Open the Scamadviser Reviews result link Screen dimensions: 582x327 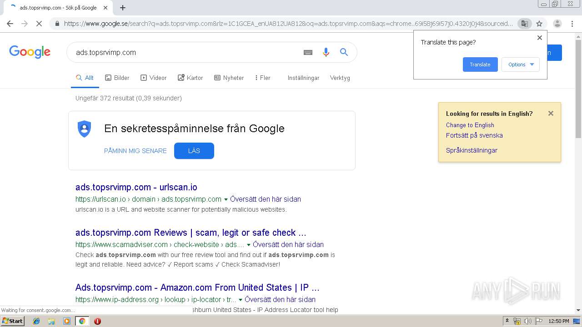coord(191,233)
